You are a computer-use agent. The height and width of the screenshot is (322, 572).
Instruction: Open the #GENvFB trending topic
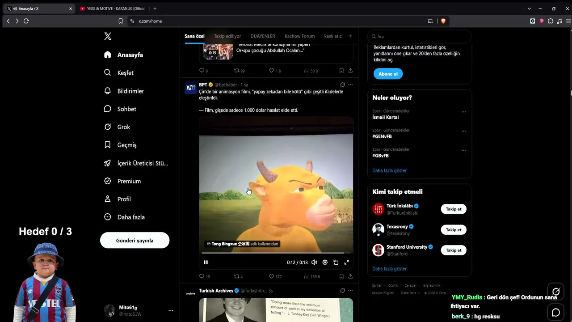(382, 136)
